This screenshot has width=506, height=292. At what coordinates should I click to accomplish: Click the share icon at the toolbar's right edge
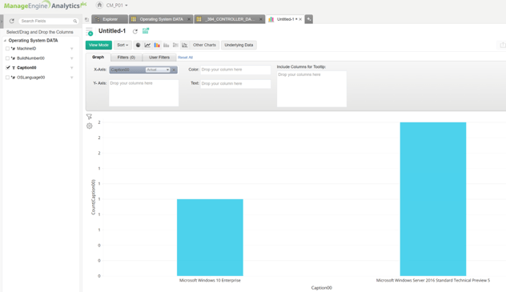503,45
